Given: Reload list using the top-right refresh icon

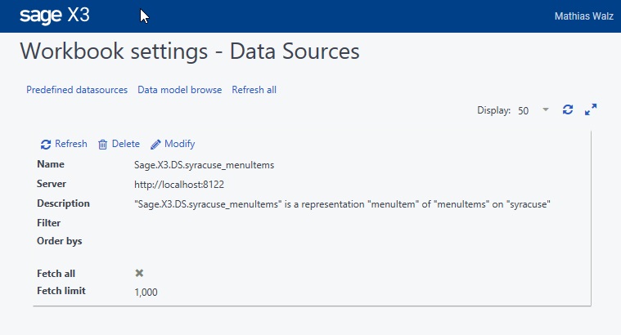Looking at the screenshot, I should (568, 109).
